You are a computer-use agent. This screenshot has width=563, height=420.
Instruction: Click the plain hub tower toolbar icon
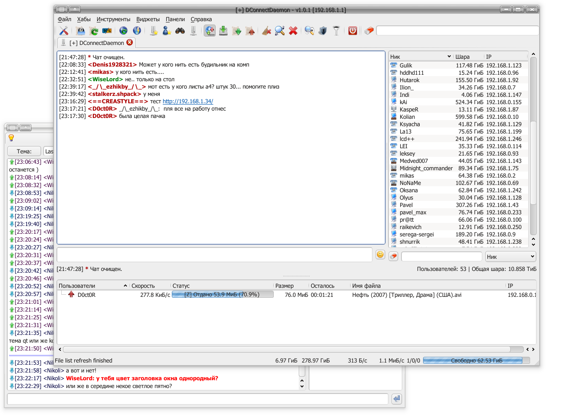point(193,31)
